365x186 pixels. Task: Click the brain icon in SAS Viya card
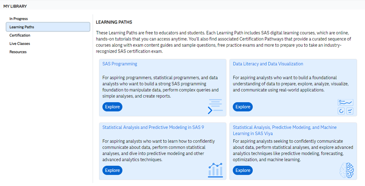click(346, 170)
